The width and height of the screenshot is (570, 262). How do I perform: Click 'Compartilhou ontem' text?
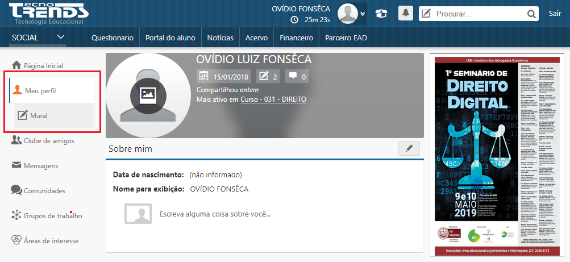227,90
